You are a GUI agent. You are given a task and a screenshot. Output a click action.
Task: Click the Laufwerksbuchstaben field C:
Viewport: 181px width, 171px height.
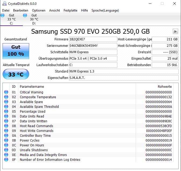pyautogui.click(x=93, y=65)
